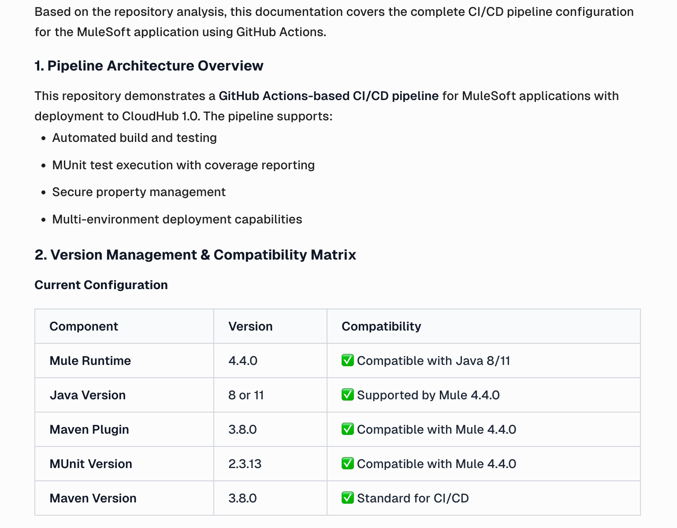
Task: Collapse the Pipeline Architecture Overview section
Action: (x=149, y=66)
